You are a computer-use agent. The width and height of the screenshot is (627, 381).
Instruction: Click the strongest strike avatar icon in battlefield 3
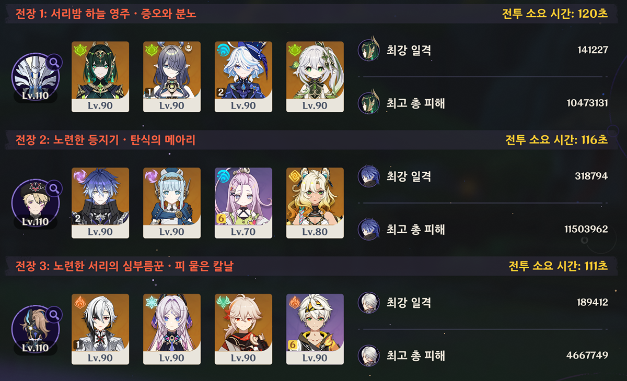click(369, 303)
